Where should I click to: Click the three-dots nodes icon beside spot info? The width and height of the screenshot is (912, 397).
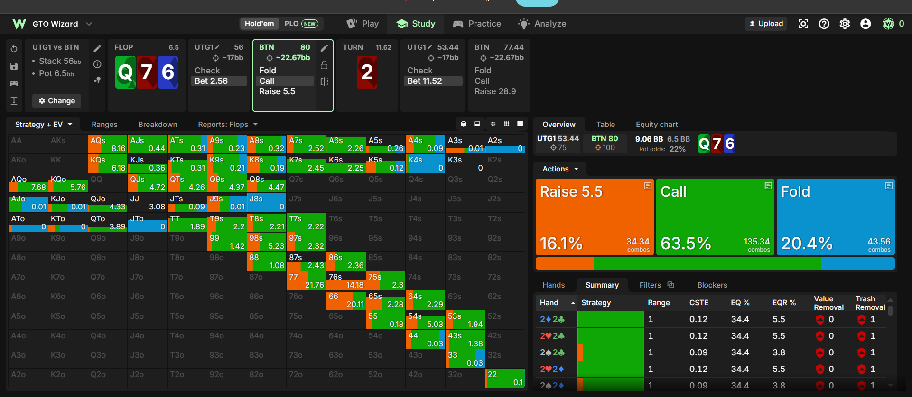point(97,80)
